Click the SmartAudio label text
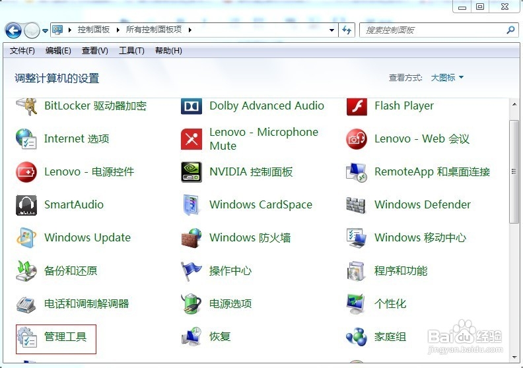523x368 pixels. pos(74,205)
